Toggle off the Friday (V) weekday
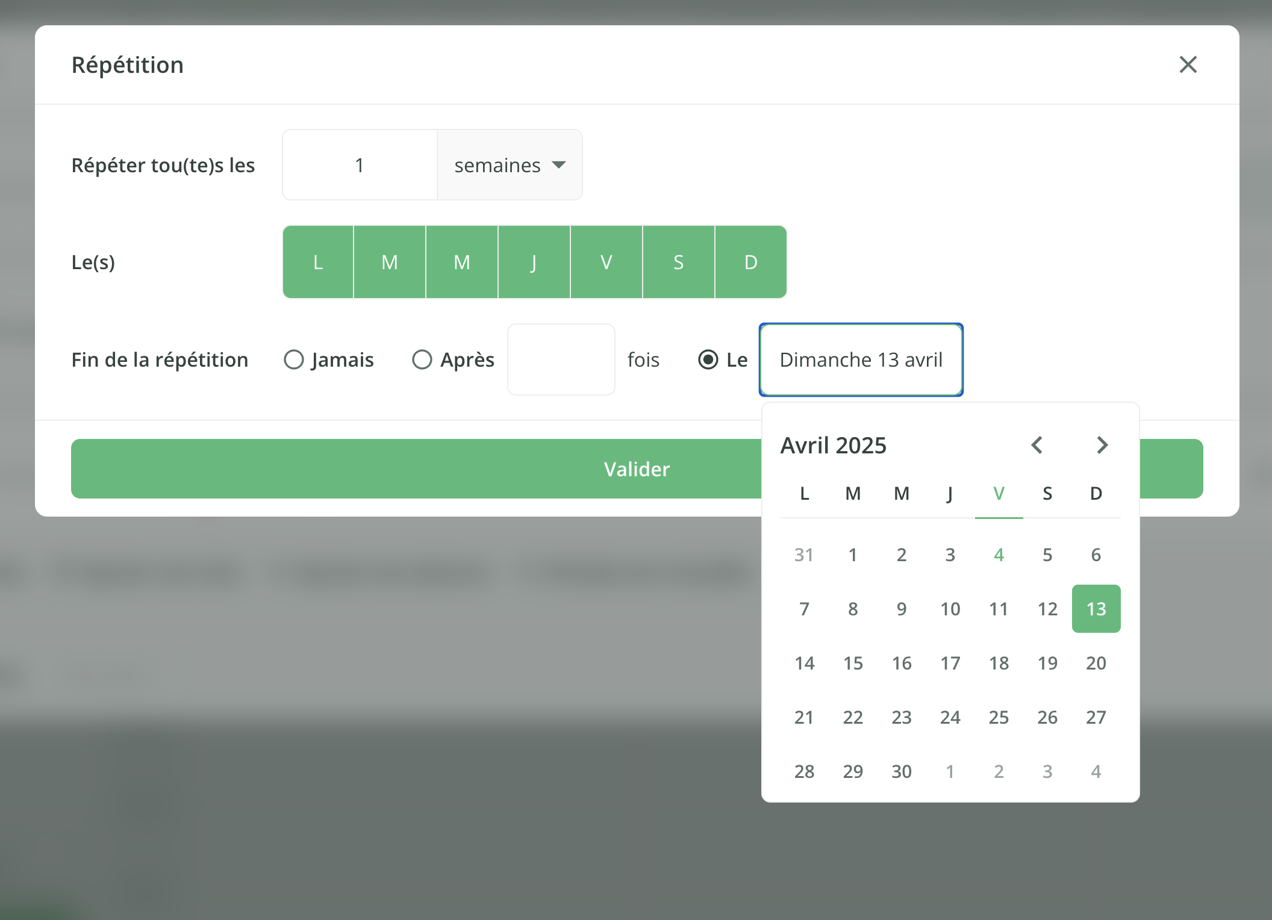This screenshot has height=920, width=1272. click(606, 261)
